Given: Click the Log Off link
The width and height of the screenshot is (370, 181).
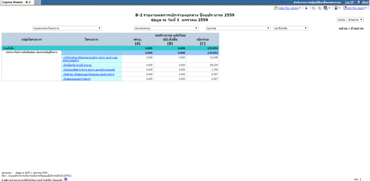Looking at the screenshot, I should 349,2.
